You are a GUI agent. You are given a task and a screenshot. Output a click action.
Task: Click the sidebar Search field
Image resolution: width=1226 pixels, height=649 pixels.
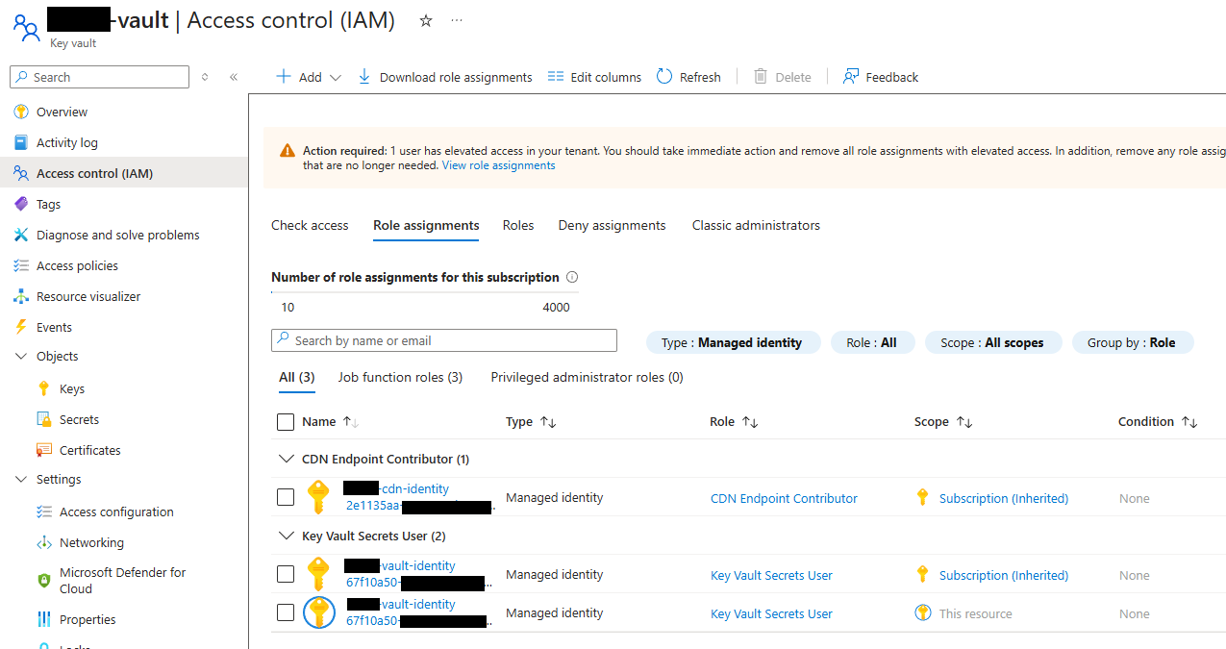pos(100,77)
